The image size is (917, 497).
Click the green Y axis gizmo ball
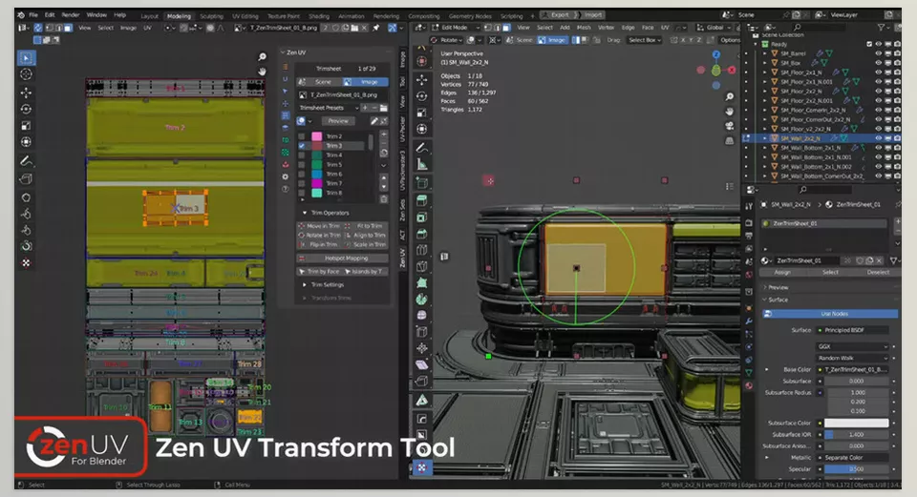coord(715,71)
